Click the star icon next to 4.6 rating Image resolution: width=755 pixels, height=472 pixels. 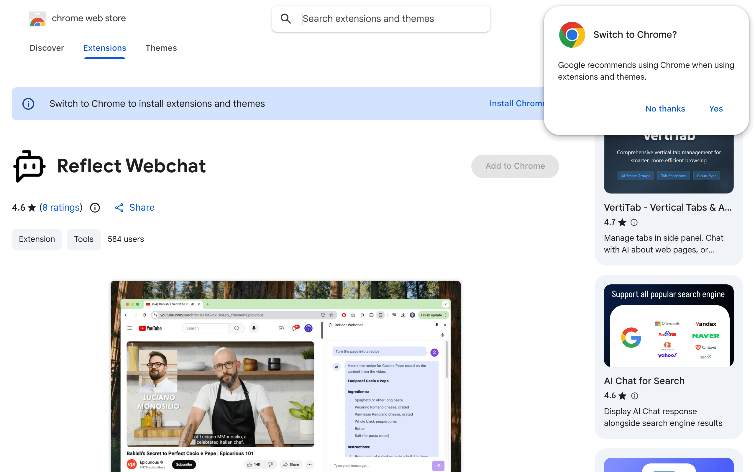32,208
